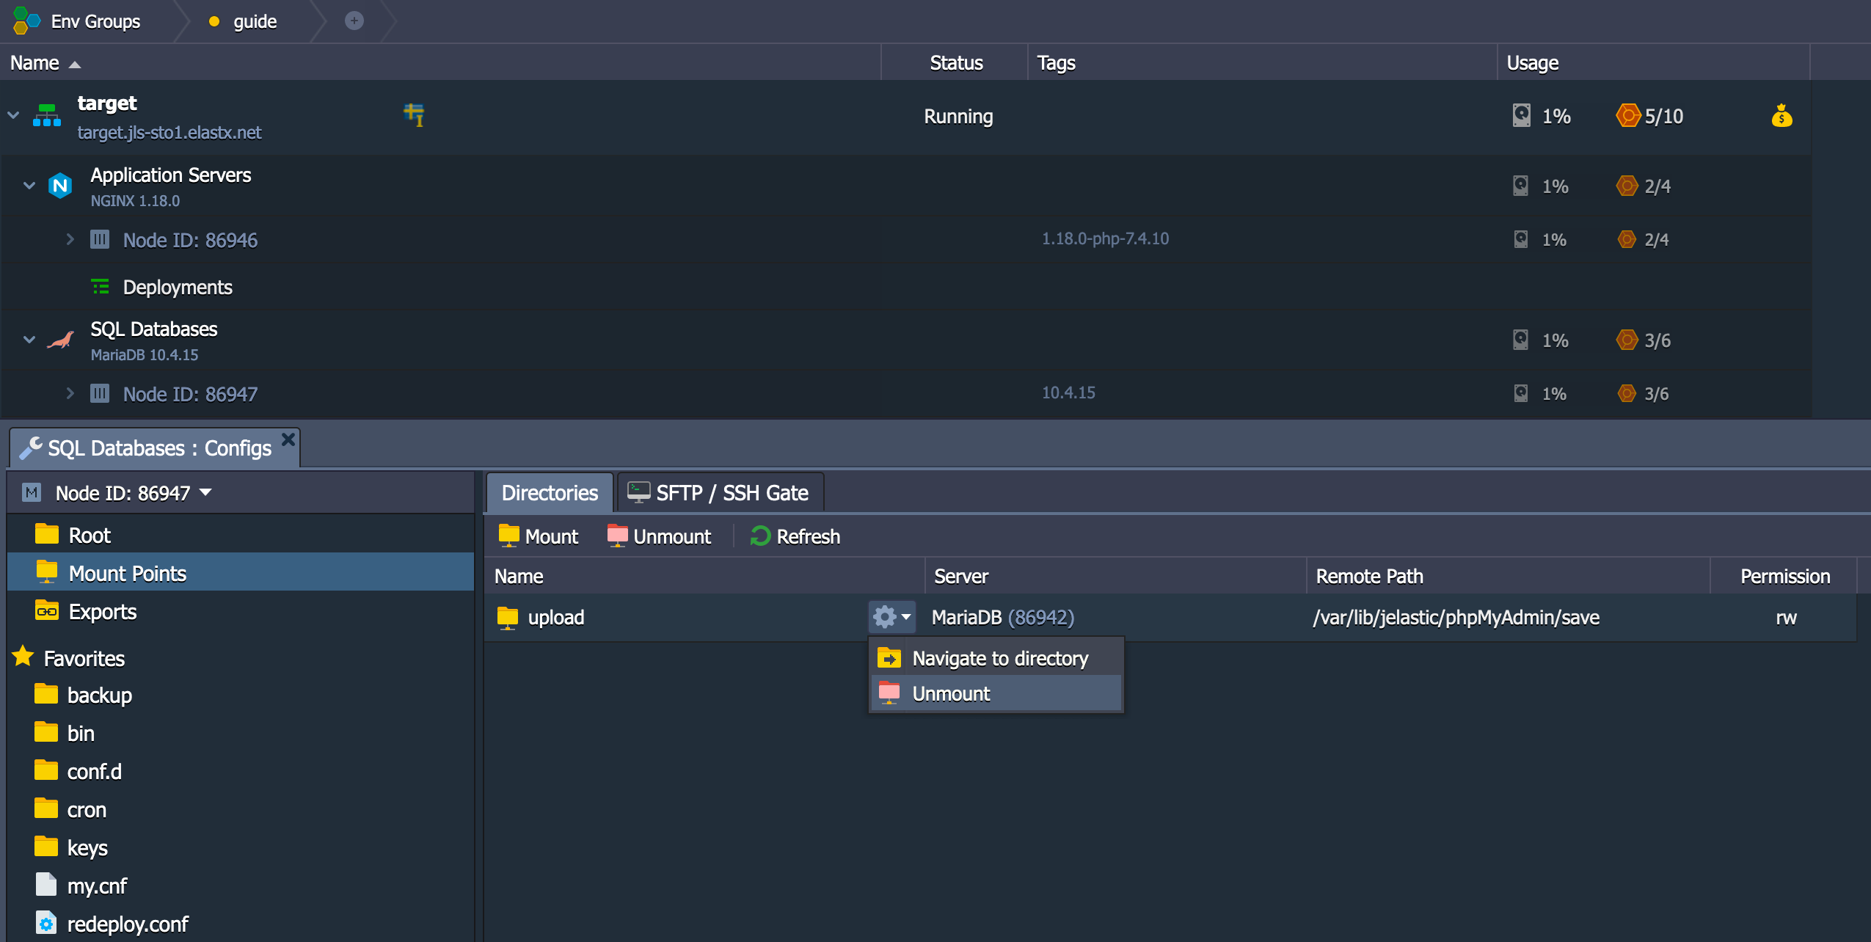
Task: Click the MariaDB seal icon
Action: pos(60,340)
